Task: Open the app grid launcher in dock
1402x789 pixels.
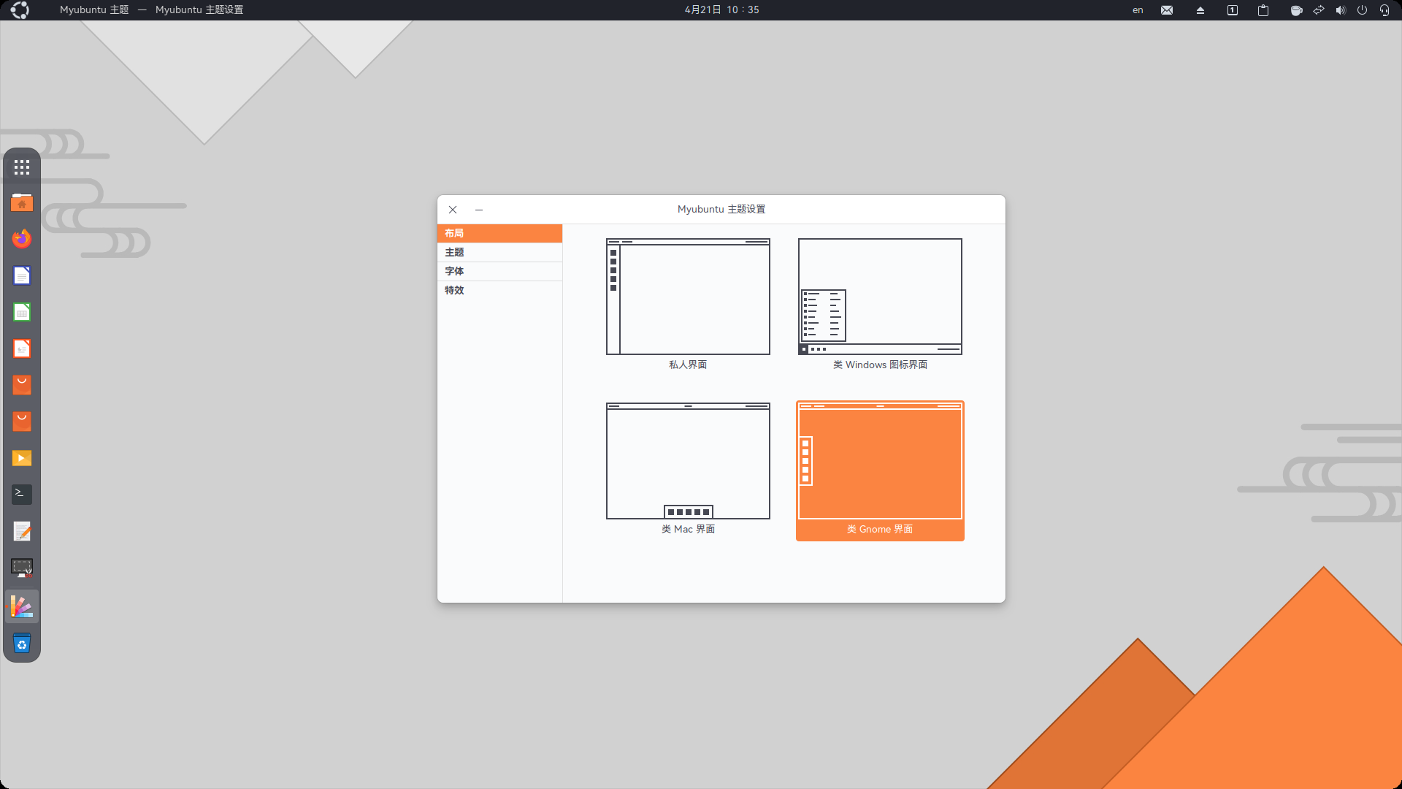Action: point(22,167)
